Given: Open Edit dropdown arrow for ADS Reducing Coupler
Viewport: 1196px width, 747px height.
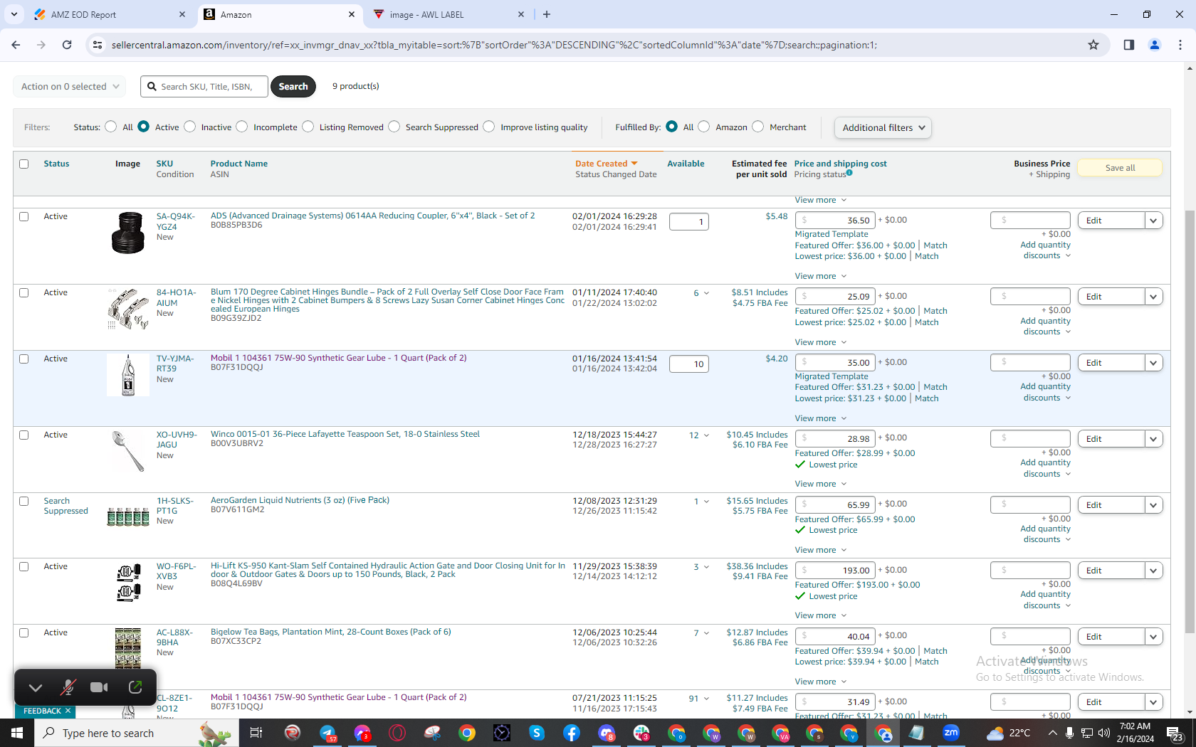Looking at the screenshot, I should pos(1153,221).
